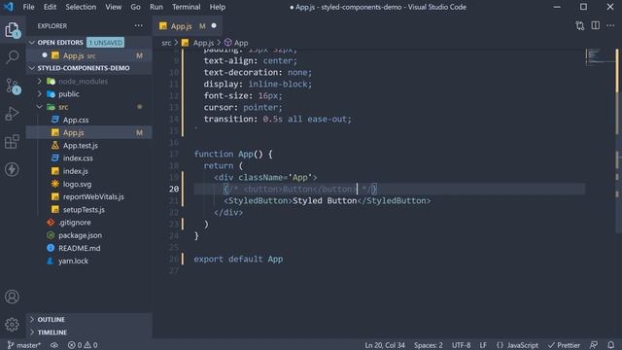The width and height of the screenshot is (622, 350).
Task: Open the File menu
Action: [28, 7]
